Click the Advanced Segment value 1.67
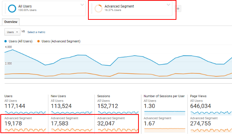 (x=149, y=123)
